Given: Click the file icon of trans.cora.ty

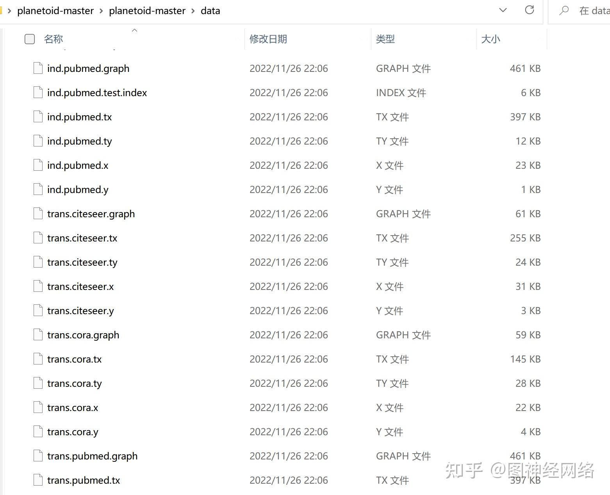Looking at the screenshot, I should [38, 383].
